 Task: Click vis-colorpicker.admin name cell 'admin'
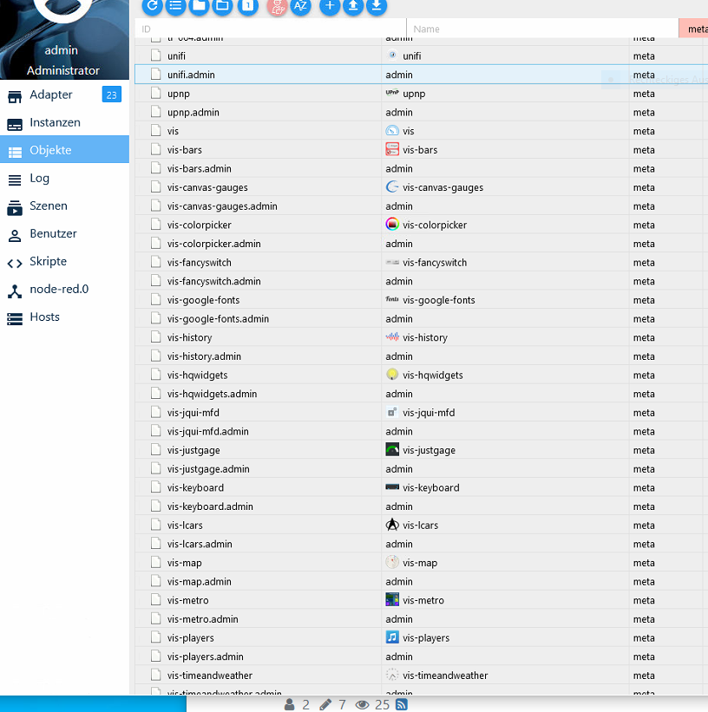(x=399, y=244)
